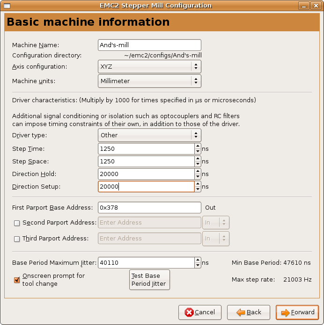Click the Base Period Maximum Jitter field
This screenshot has width=324, height=325.
146,262
